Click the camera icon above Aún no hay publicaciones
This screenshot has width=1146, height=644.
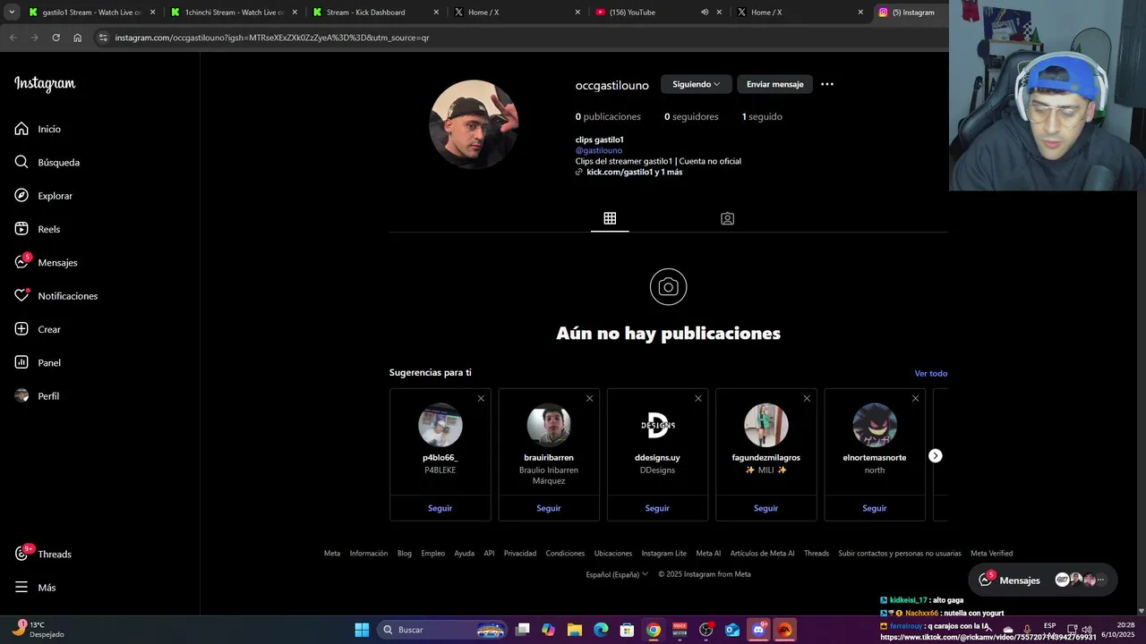(668, 287)
